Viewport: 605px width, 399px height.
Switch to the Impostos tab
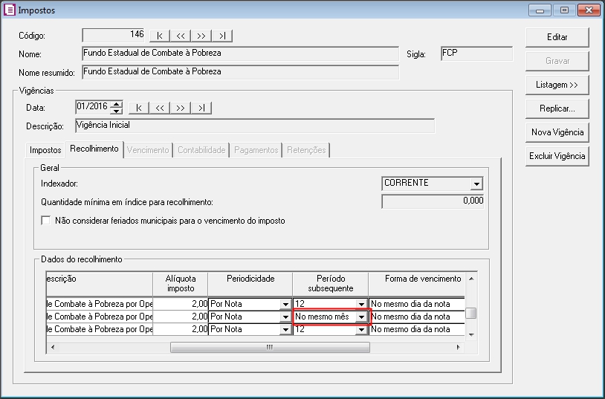(x=45, y=150)
